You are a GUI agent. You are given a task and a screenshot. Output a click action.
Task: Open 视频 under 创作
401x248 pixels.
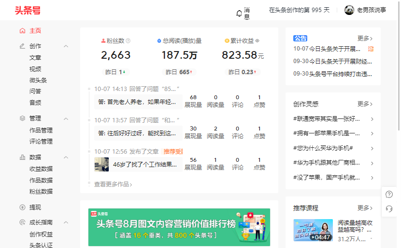point(35,69)
